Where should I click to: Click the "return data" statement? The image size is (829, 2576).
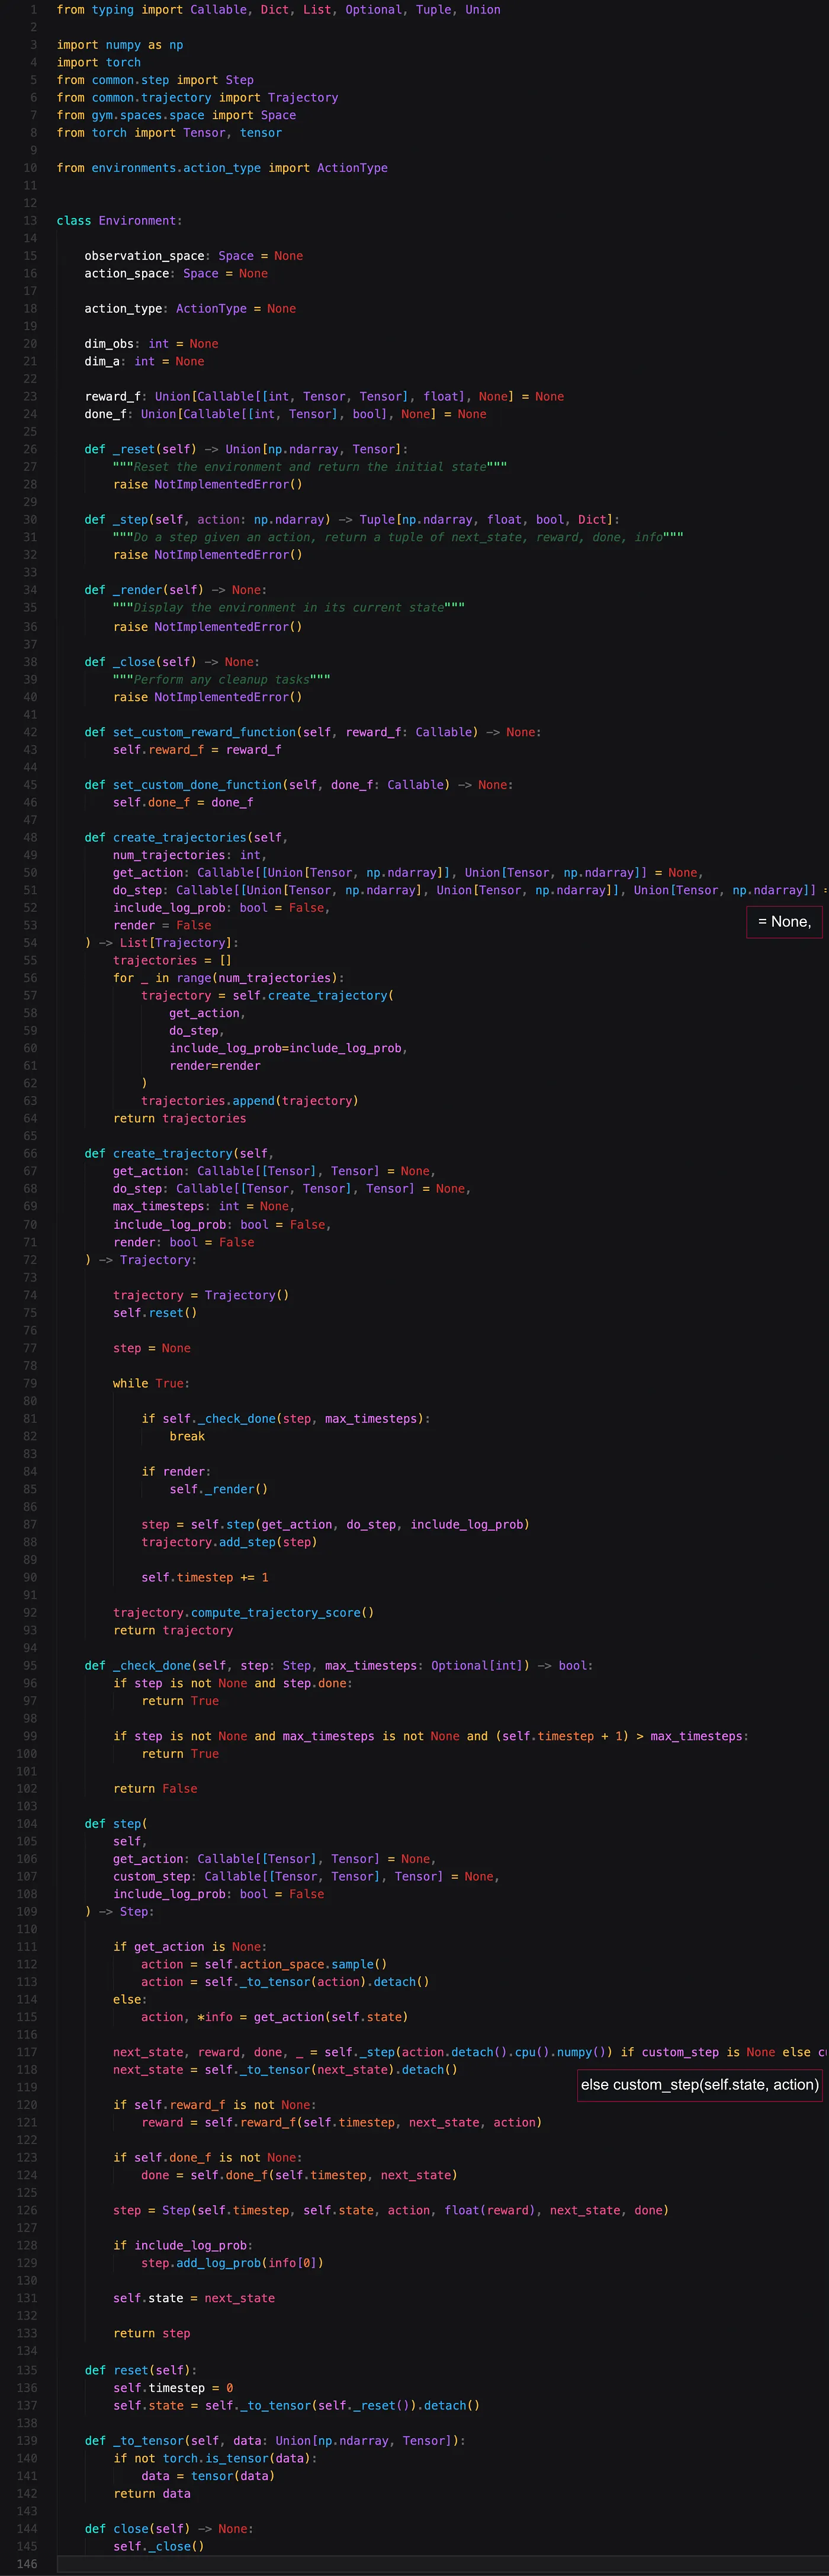tap(151, 2494)
